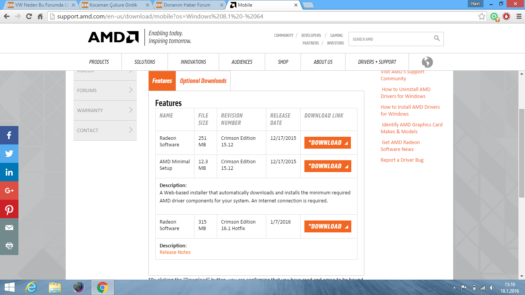Viewport: 525px width, 295px height.
Task: Open the Action Center flag icon
Action: pyautogui.click(x=464, y=288)
